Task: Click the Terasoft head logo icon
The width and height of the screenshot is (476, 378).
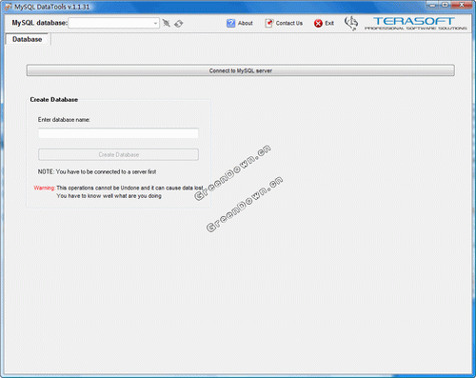Action: [351, 23]
